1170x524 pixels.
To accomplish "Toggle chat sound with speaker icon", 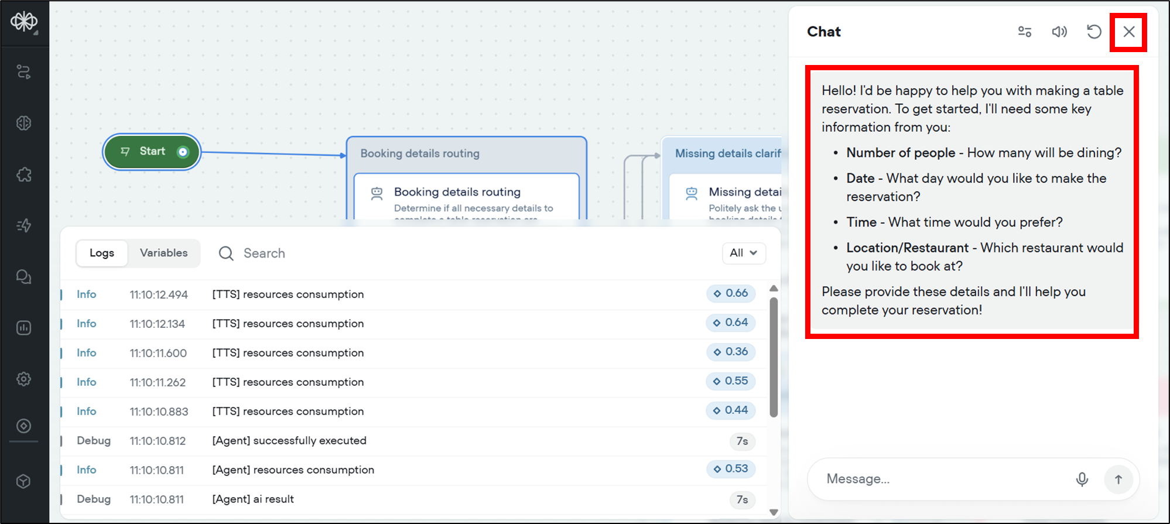I will (x=1059, y=32).
